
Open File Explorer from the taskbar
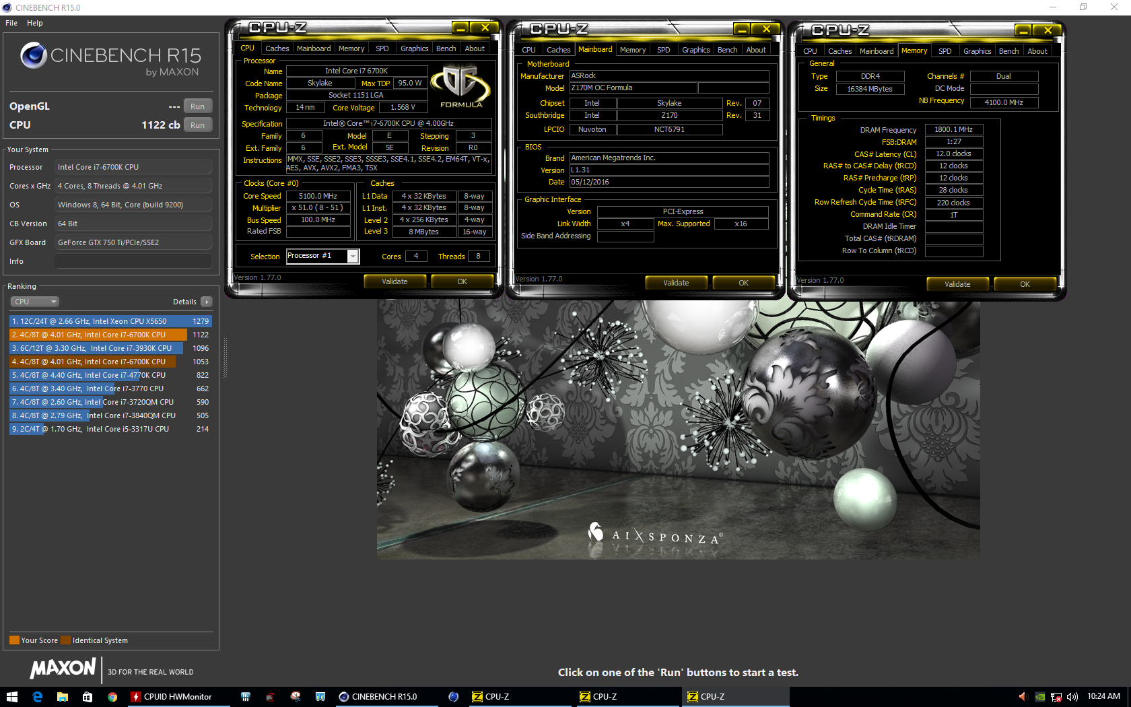click(x=63, y=697)
